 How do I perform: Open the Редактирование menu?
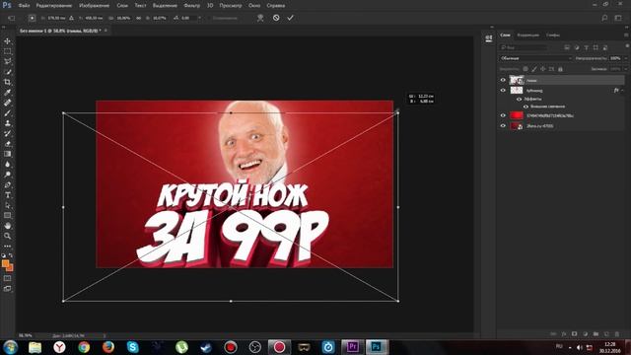coord(54,6)
